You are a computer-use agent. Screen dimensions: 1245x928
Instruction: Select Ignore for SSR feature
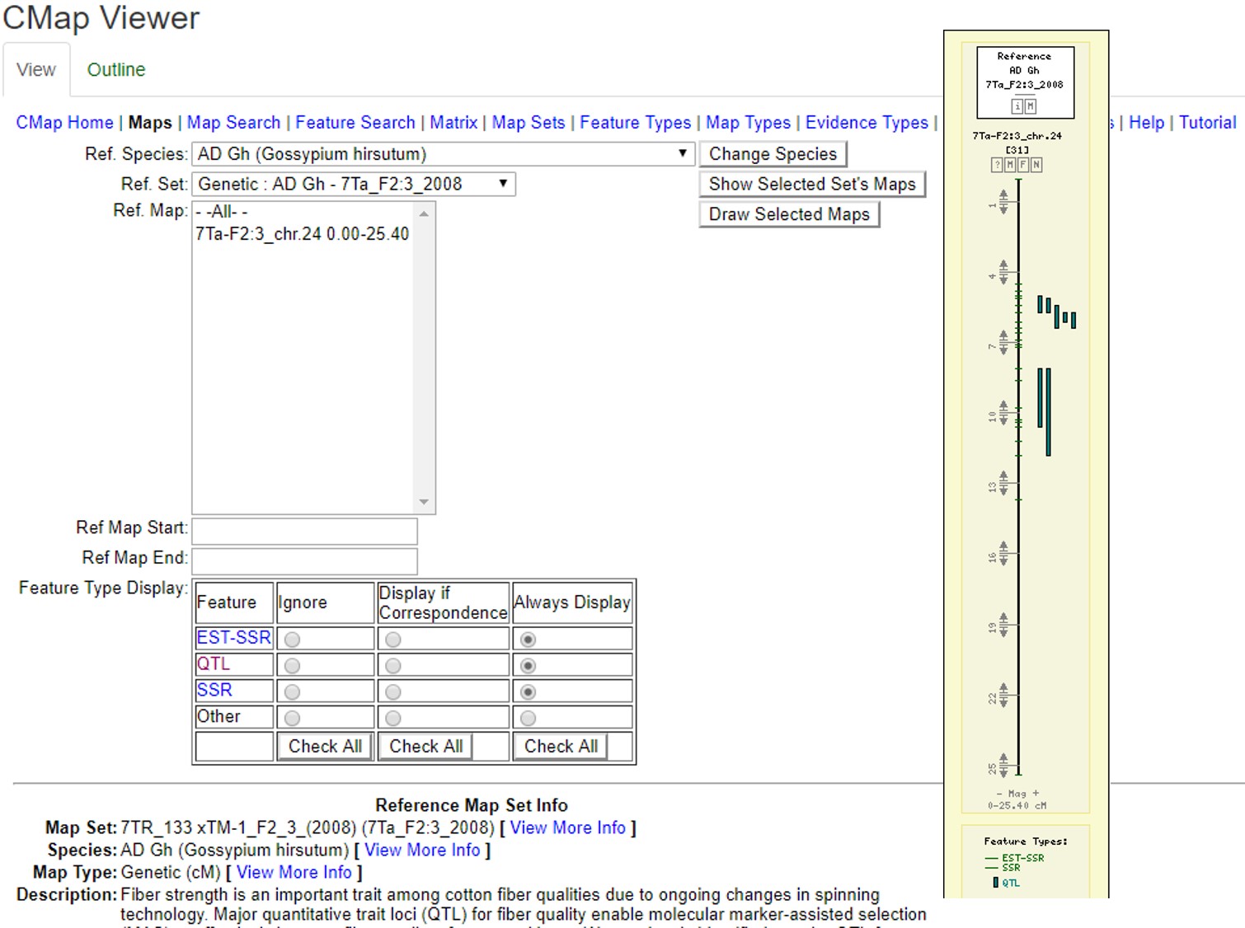tap(292, 692)
